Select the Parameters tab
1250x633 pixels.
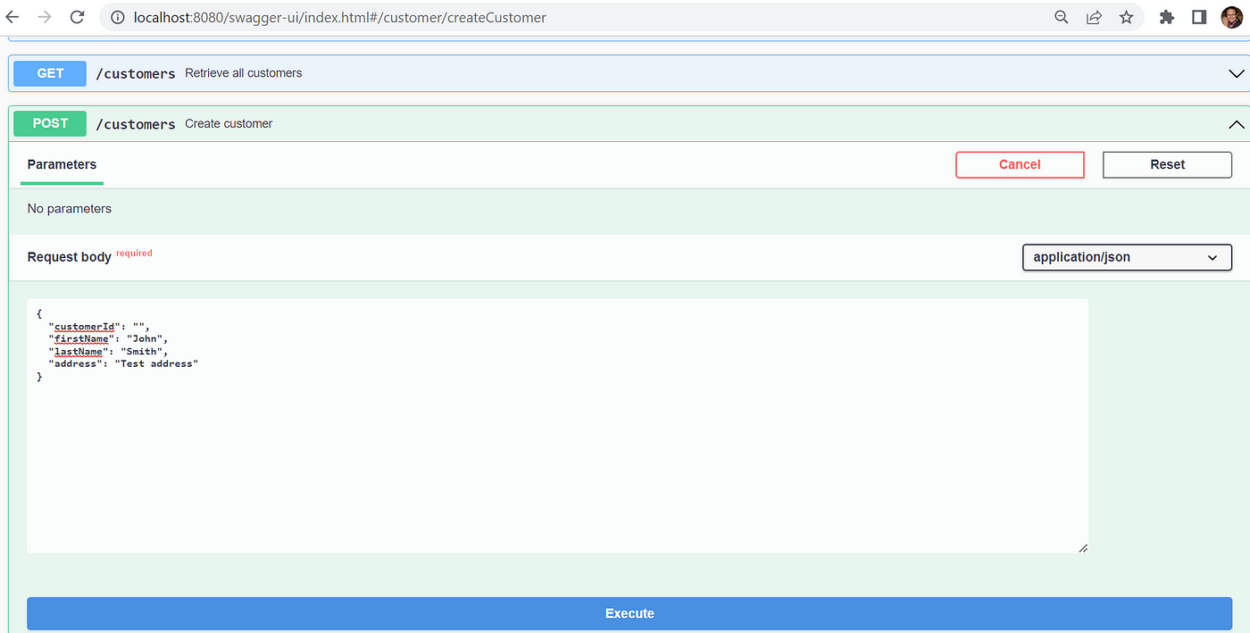pyautogui.click(x=62, y=164)
